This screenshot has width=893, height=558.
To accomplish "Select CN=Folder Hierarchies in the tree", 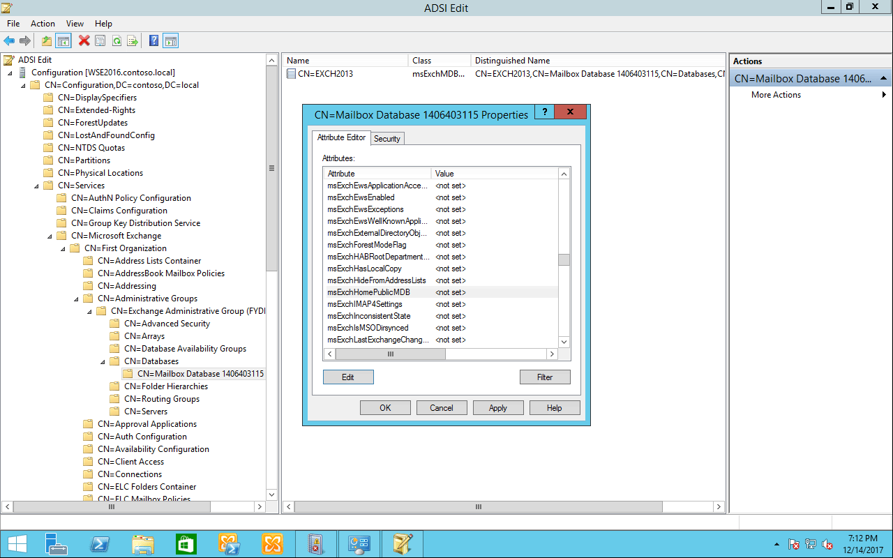I will [x=166, y=386].
